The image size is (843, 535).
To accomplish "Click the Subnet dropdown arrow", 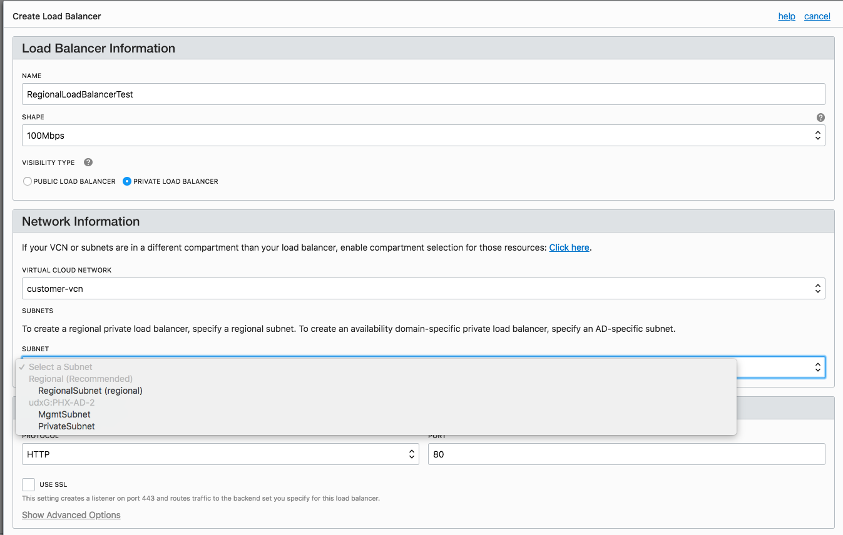I will (817, 367).
